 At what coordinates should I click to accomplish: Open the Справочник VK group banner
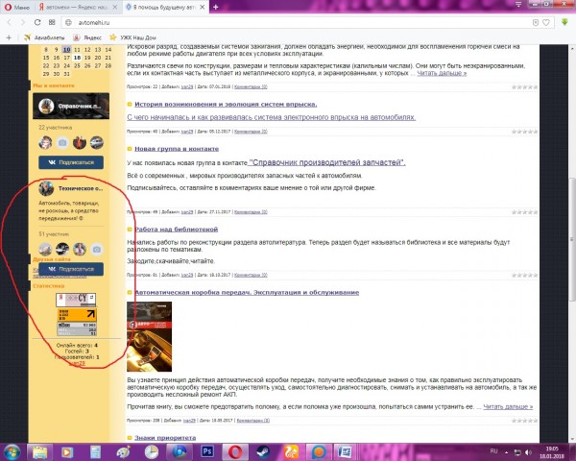71,106
